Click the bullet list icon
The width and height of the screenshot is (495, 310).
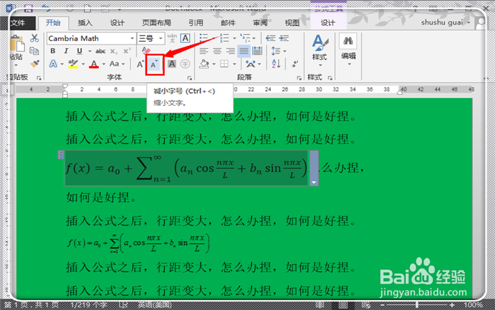click(x=204, y=38)
